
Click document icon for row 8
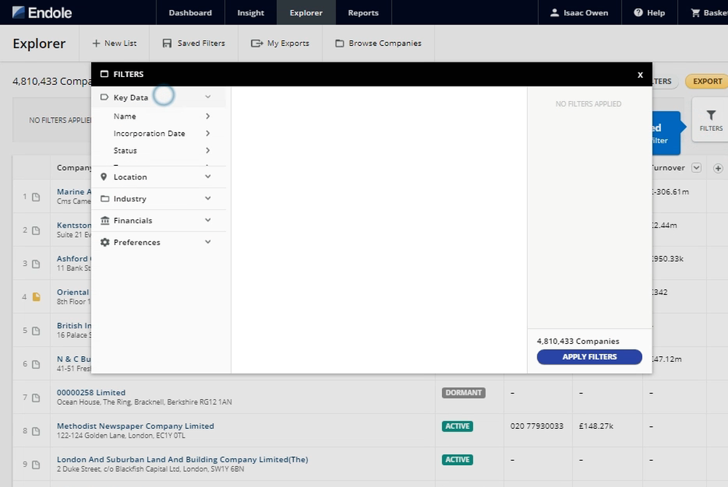pos(36,432)
